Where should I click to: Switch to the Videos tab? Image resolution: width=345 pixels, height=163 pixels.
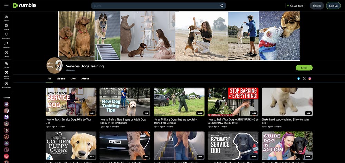coord(60,79)
